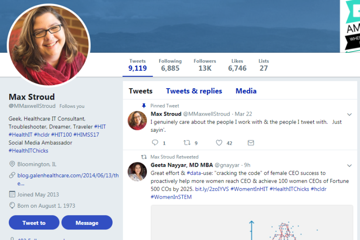Click the Message button
The height and width of the screenshot is (240, 360).
tap(87, 222)
